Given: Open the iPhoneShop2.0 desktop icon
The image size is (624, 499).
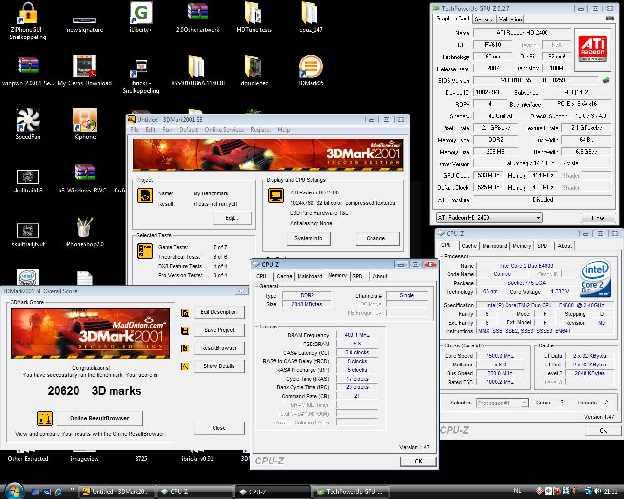Looking at the screenshot, I should coord(84,228).
